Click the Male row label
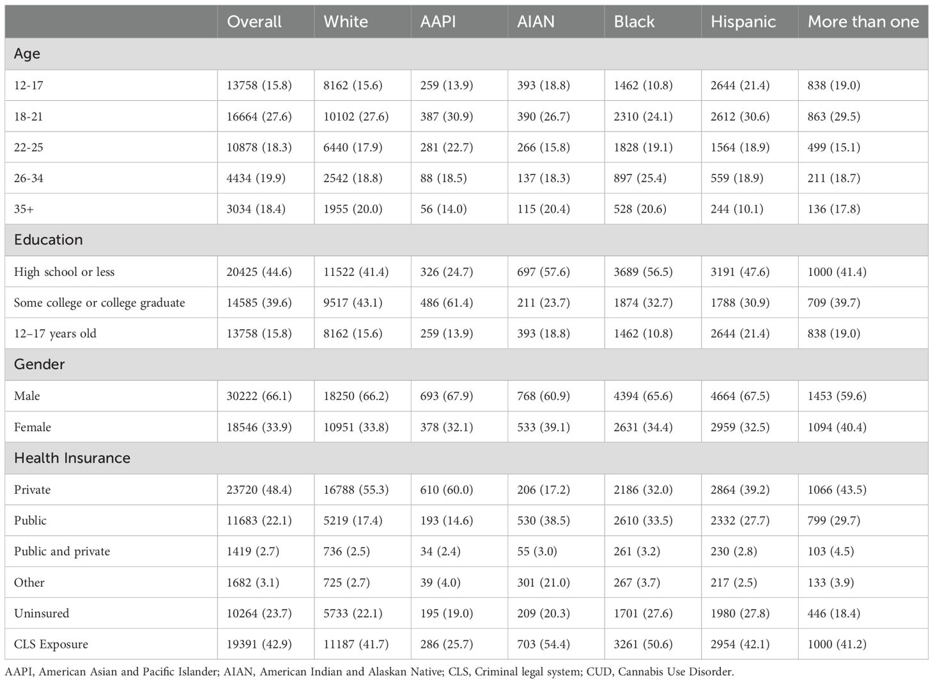Screen dimensions: 933x683 [27, 396]
